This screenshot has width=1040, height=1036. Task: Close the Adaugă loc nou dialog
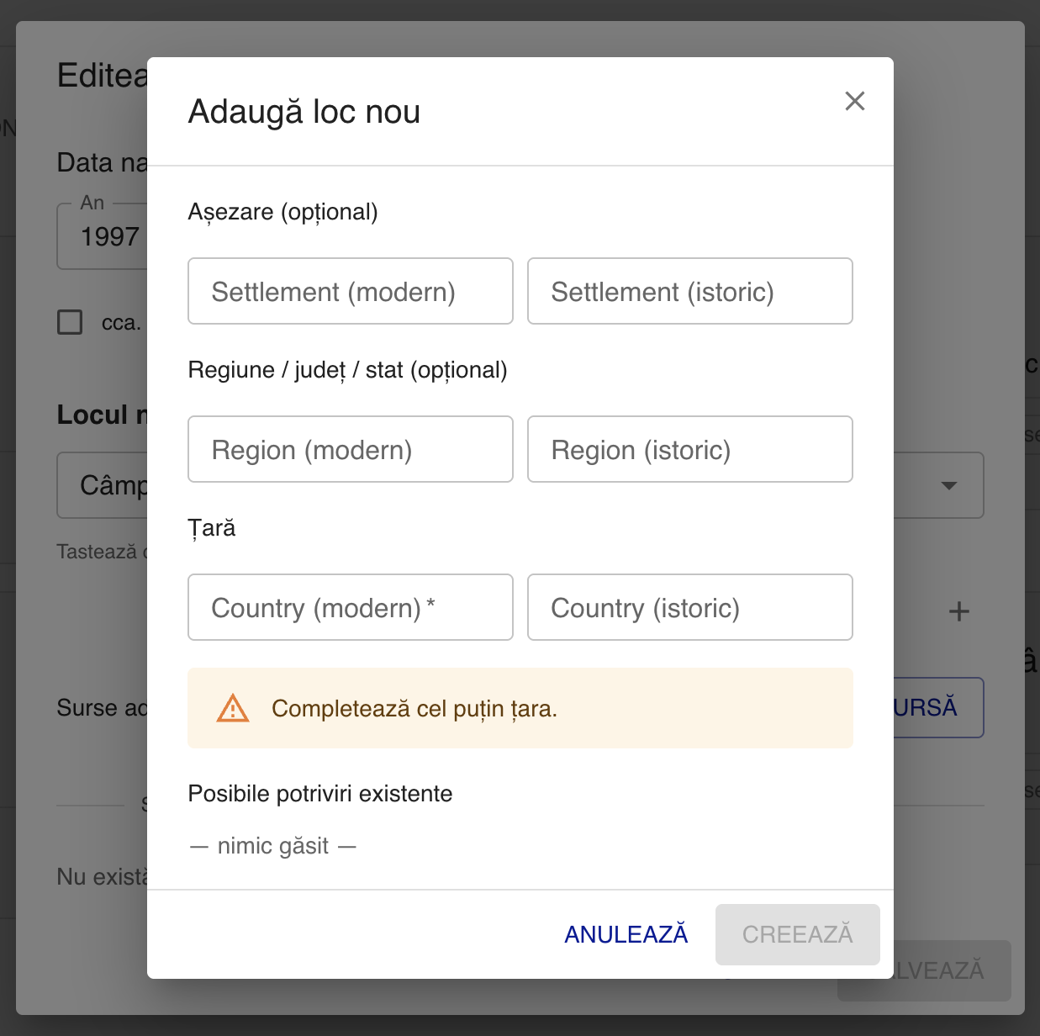tap(854, 101)
